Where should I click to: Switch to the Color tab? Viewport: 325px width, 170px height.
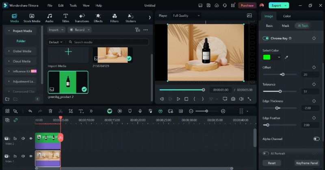(x=287, y=16)
